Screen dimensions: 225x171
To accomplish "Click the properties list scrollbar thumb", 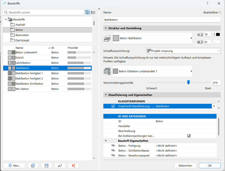I will tap(219, 127).
